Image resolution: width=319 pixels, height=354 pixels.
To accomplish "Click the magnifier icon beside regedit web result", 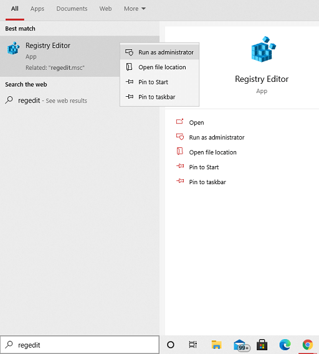I will click(x=9, y=100).
